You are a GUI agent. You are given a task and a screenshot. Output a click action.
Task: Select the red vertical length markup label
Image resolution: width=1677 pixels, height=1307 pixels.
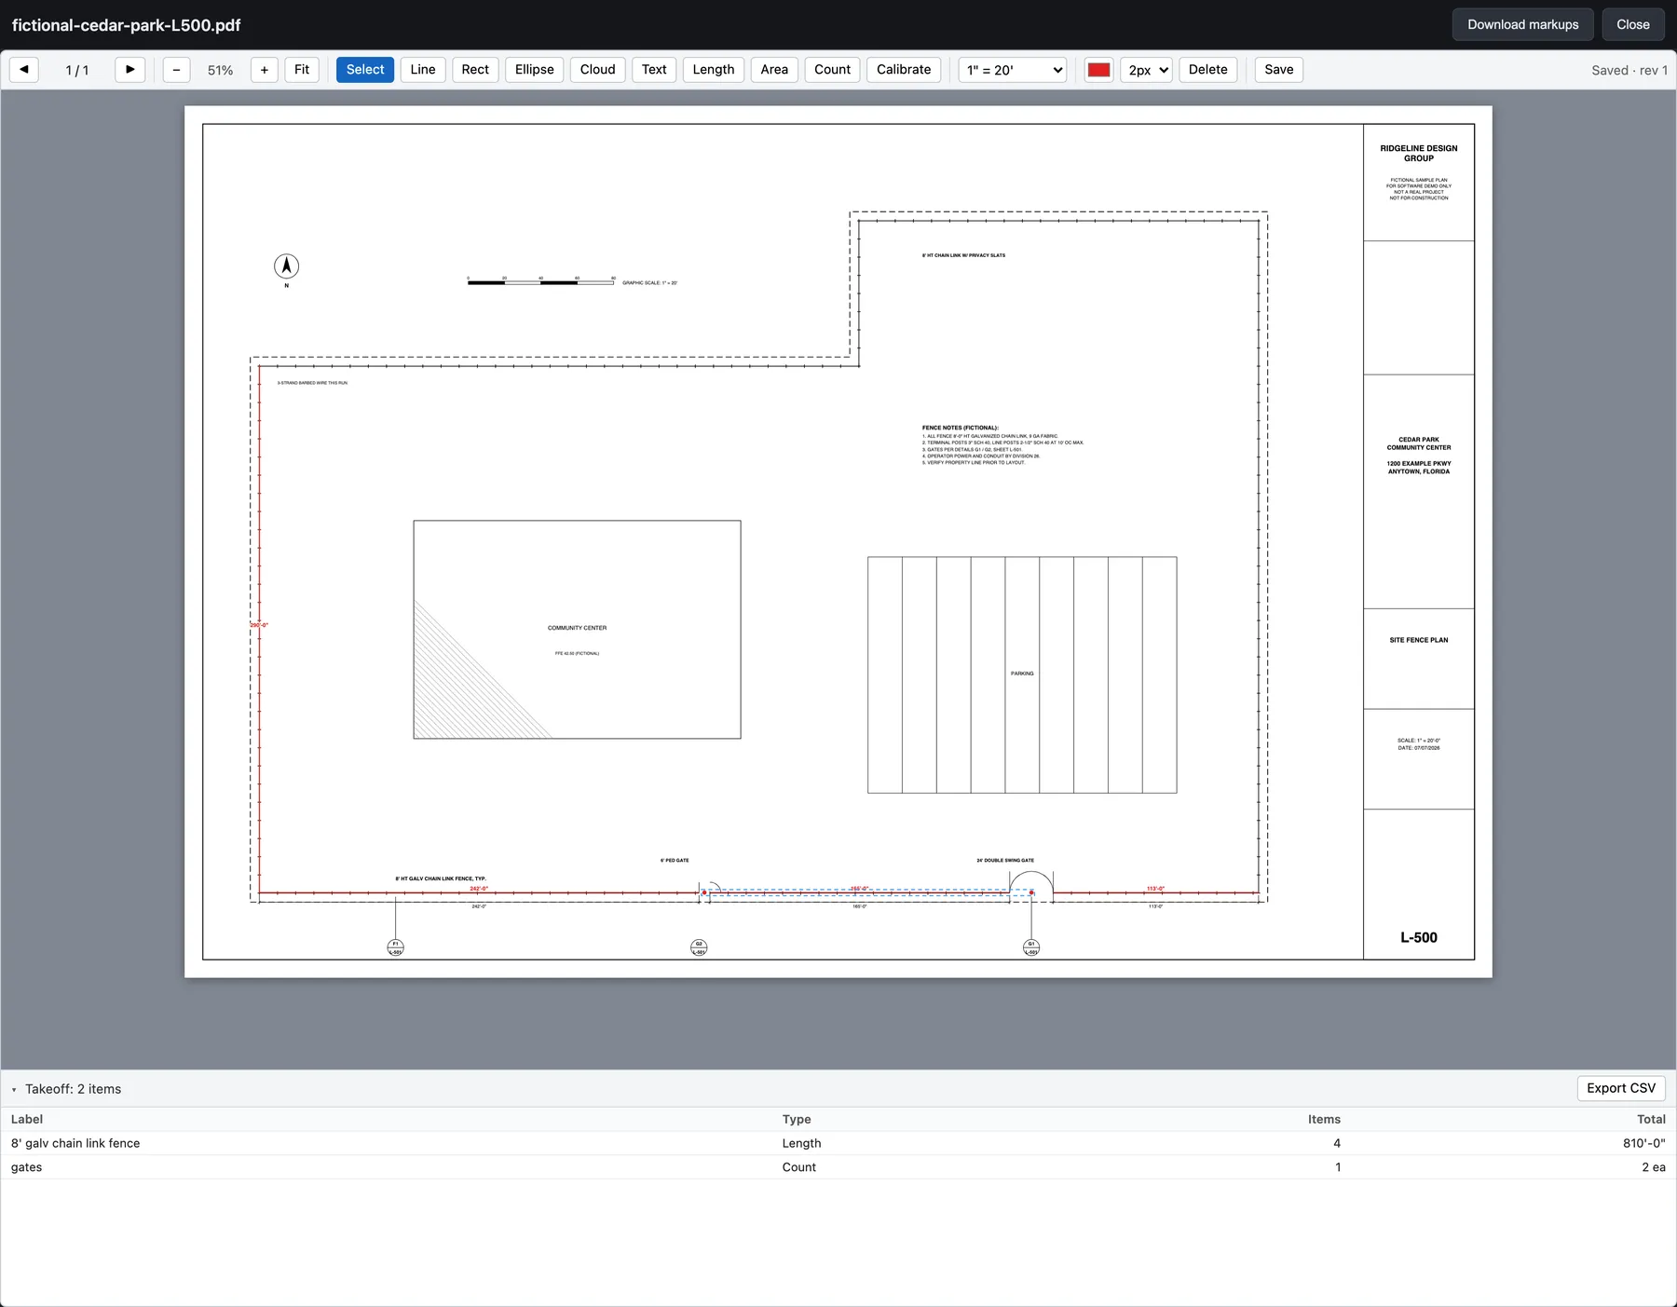pos(259,625)
